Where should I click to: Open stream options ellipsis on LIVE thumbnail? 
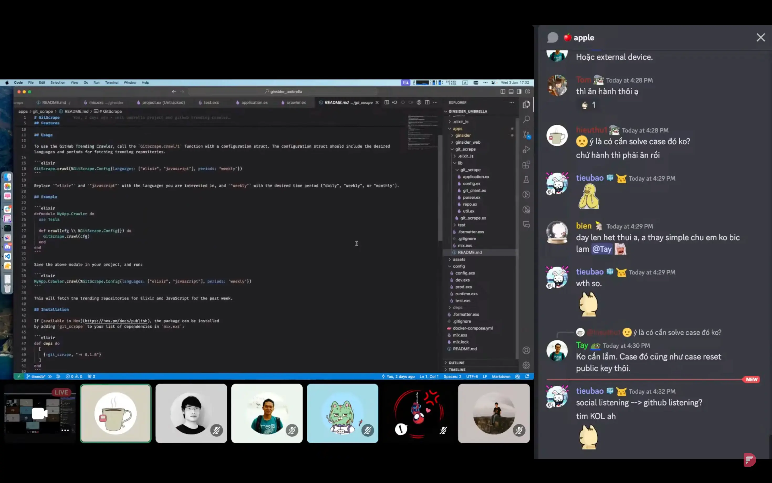point(65,430)
